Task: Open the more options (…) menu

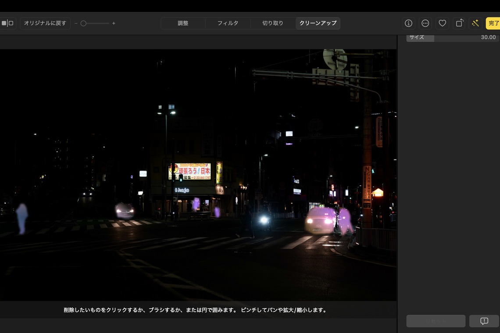Action: coord(425,23)
